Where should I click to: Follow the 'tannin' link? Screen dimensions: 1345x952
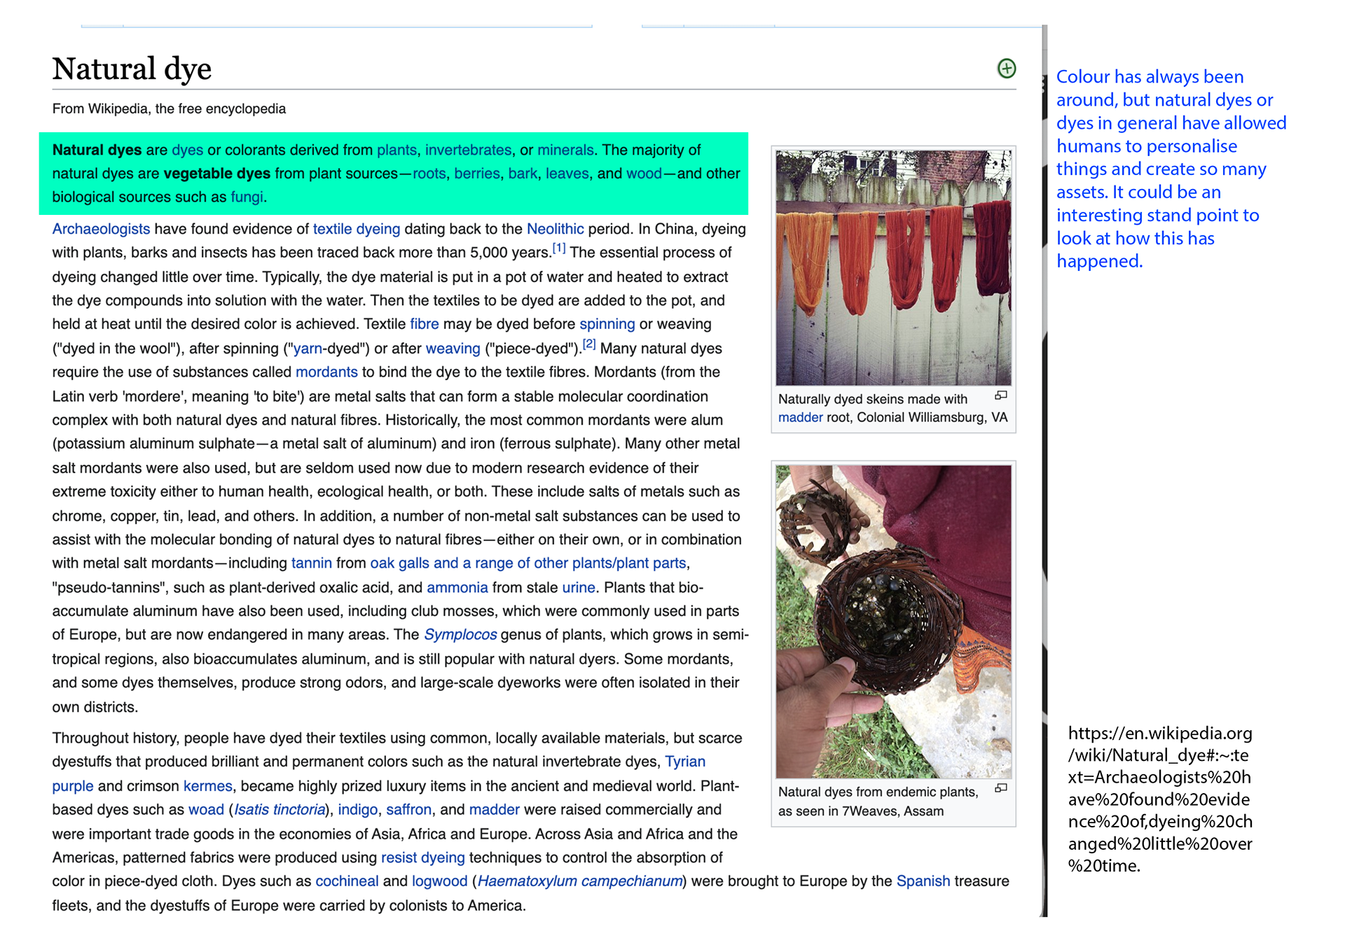click(x=312, y=563)
